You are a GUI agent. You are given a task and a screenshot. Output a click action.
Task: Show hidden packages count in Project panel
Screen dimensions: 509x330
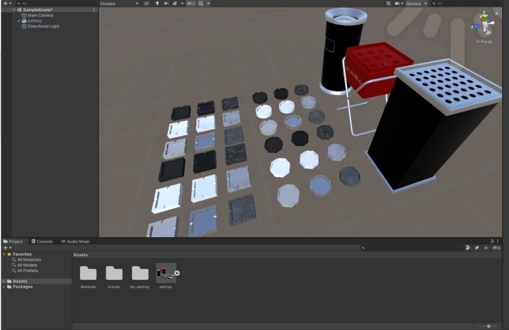point(495,248)
